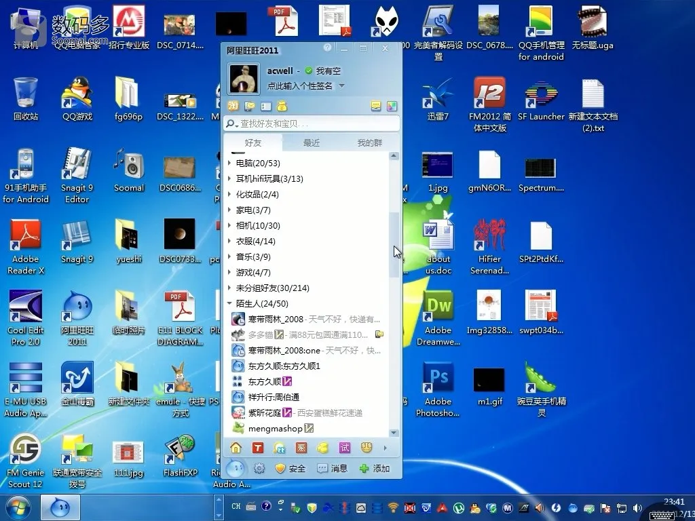Image resolution: width=695 pixels, height=521 pixels.
Task: Open the blue AliWangWang main menu button
Action: 235,468
